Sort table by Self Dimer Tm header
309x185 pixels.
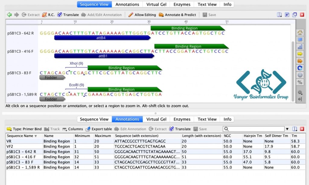coord(277,136)
